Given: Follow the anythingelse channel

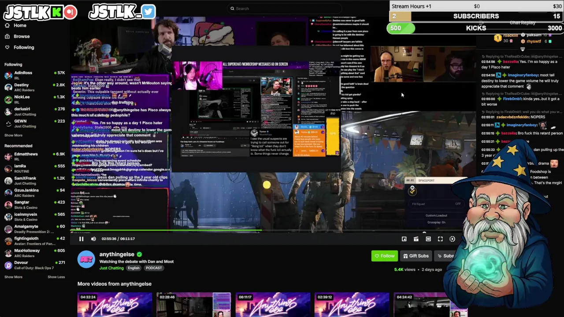Looking at the screenshot, I should click(x=384, y=256).
